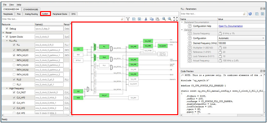Image resolution: width=267 pixels, height=123 pixels.
Task: Click the copy icon in the toolbar
Action: pyautogui.click(x=151, y=19)
